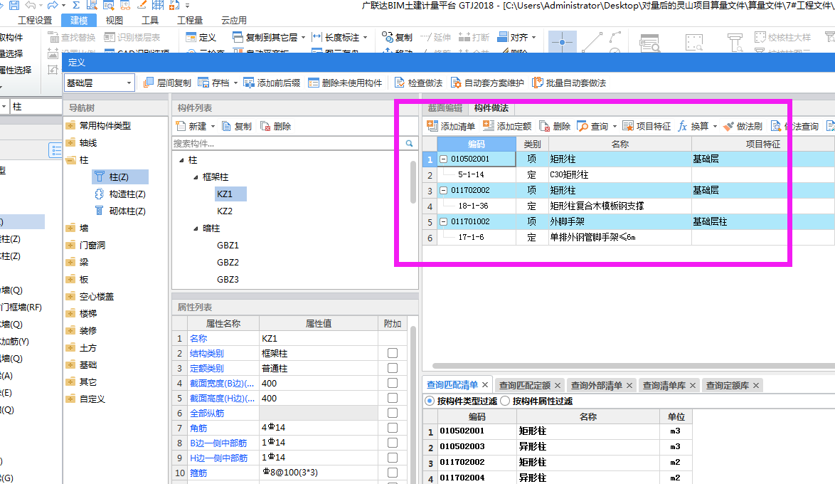The image size is (835, 484).
Task: Switch to the 截面编辑 tab
Action: coord(445,107)
